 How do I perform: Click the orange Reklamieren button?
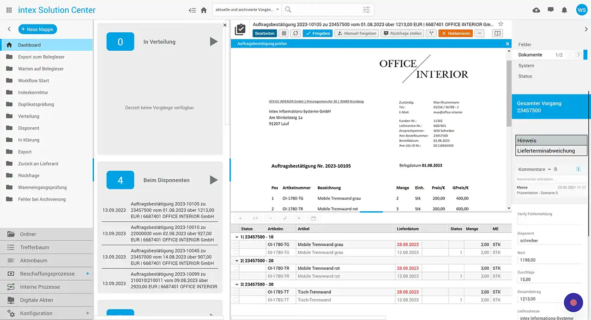pos(455,33)
